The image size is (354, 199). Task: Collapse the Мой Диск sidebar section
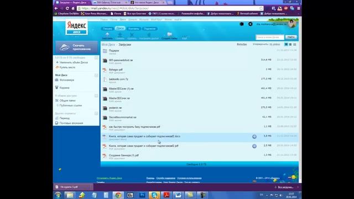(96, 75)
